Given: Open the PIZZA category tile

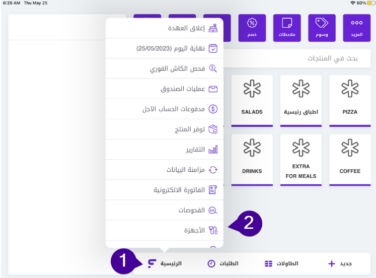Looking at the screenshot, I should pos(350,101).
